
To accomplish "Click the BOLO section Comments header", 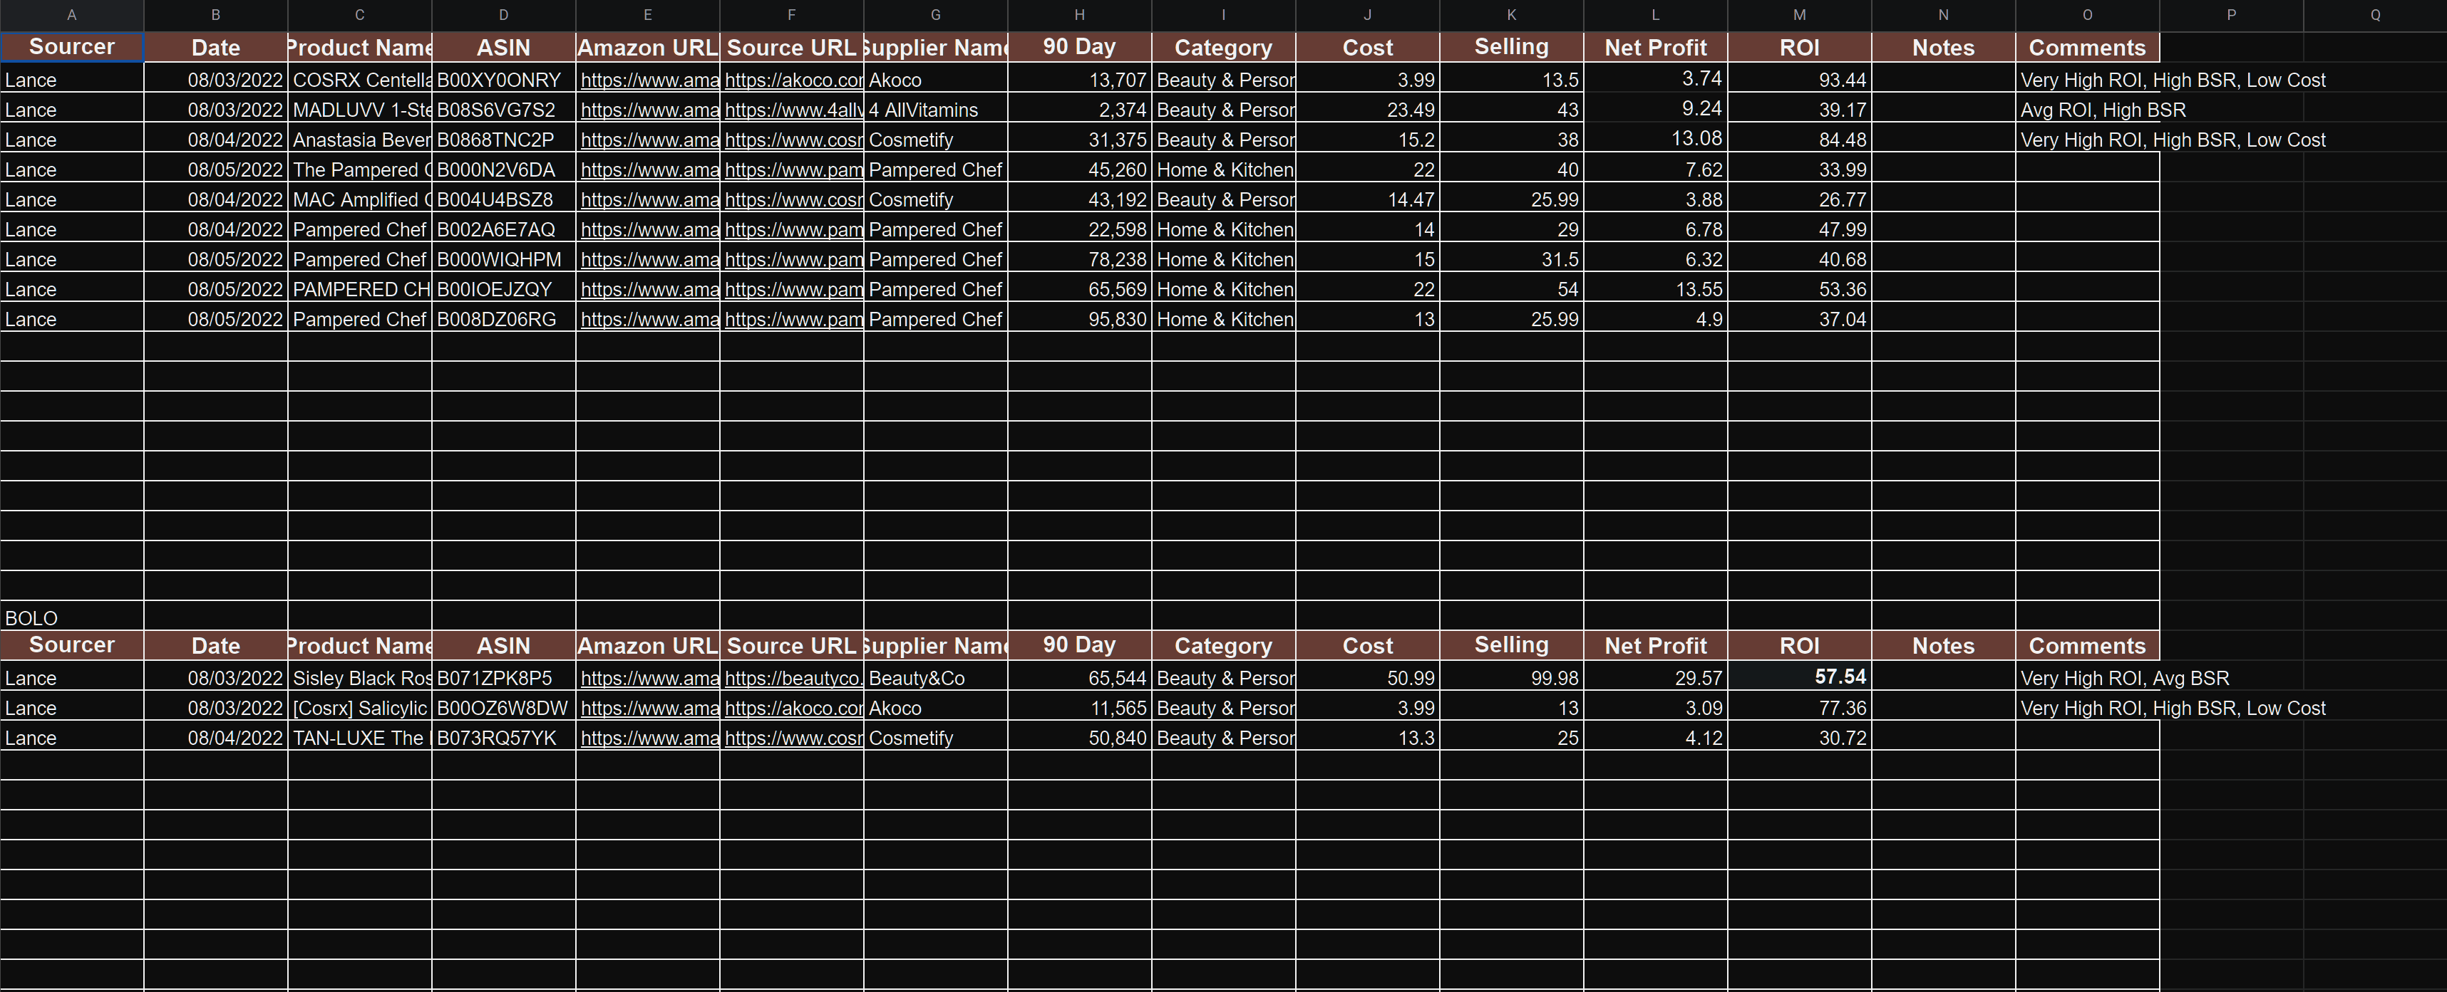I will [x=2087, y=645].
